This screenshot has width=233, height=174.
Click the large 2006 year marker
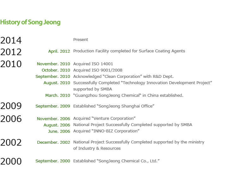click(x=11, y=119)
